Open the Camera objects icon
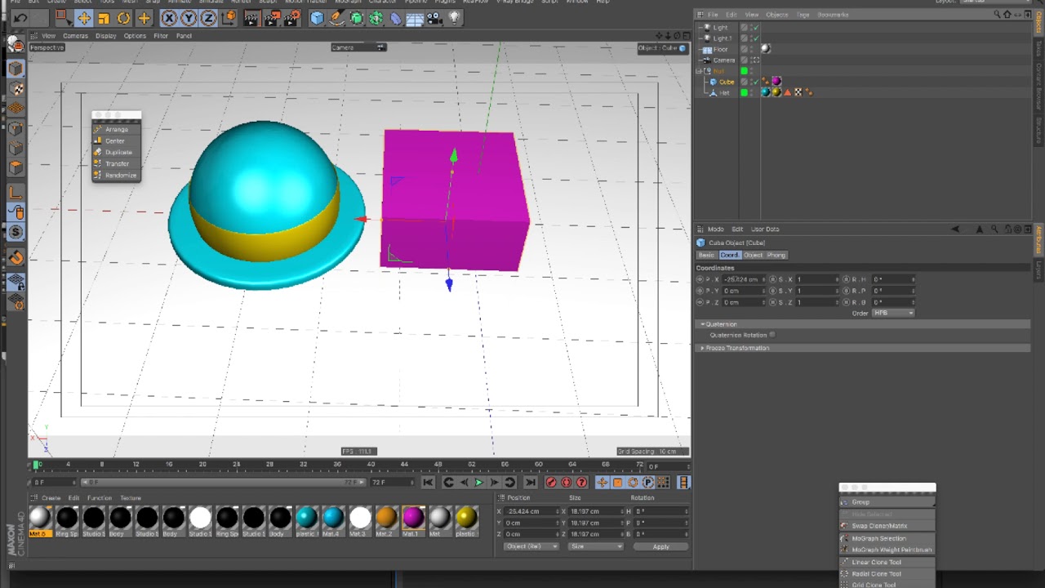This screenshot has height=588, width=1045. [435, 17]
